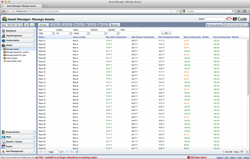Open the Rows per page dropdown

pos(247,152)
